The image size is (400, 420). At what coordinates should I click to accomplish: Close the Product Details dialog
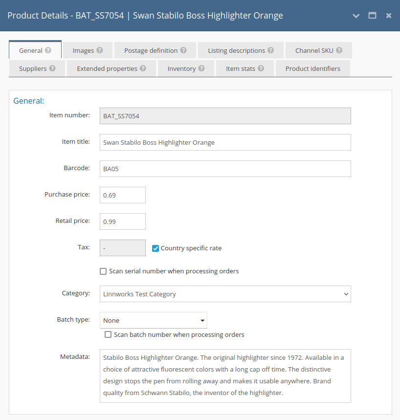pos(389,16)
